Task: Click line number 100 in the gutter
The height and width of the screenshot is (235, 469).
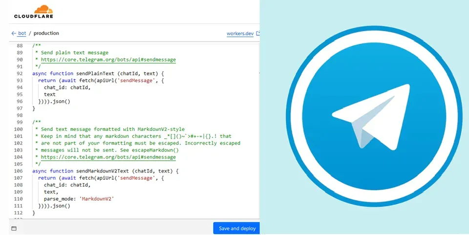Action: [x=19, y=129]
